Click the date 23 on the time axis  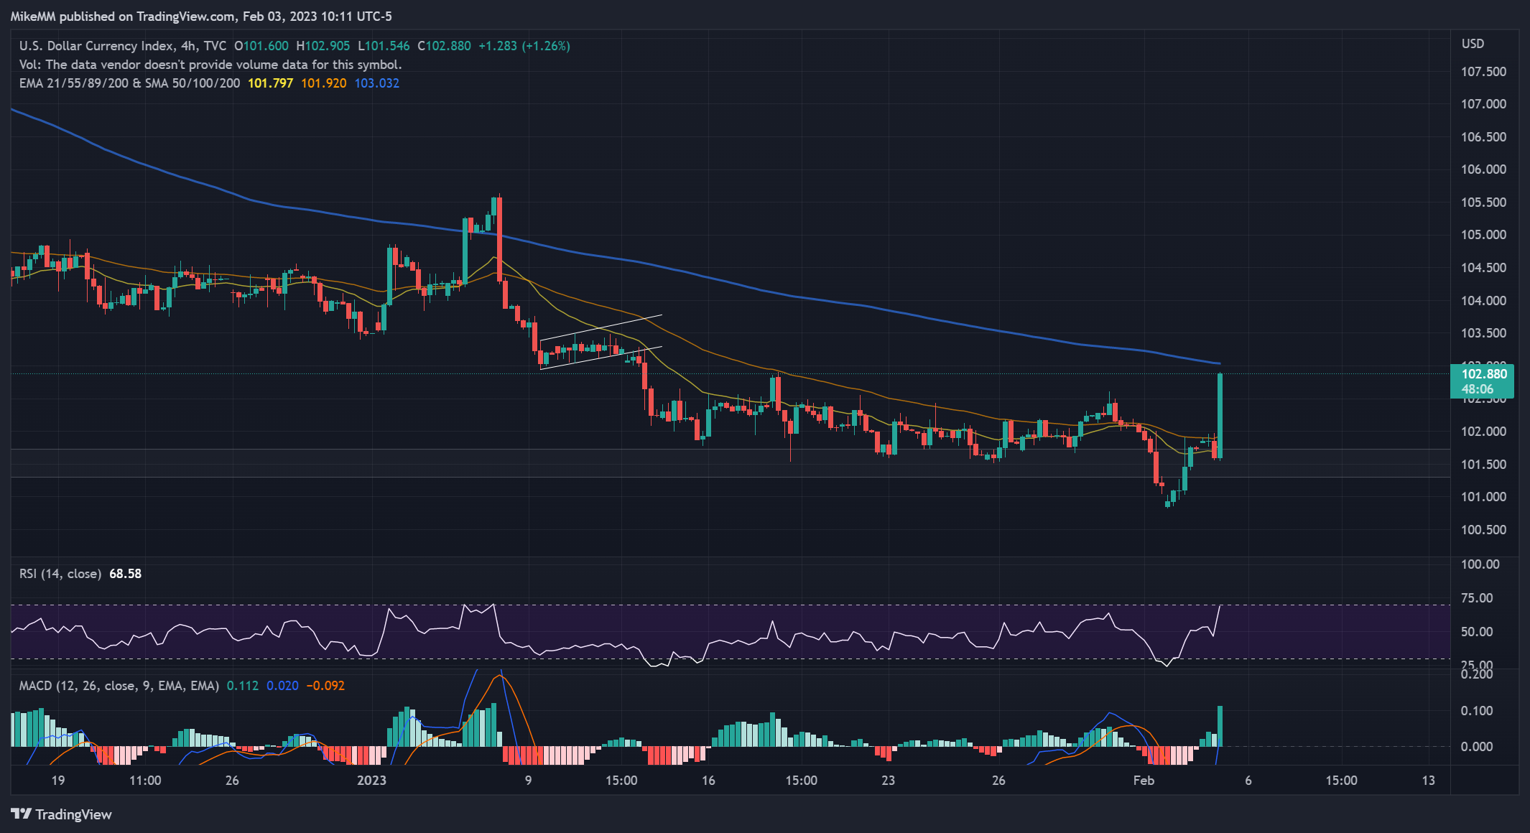[888, 781]
